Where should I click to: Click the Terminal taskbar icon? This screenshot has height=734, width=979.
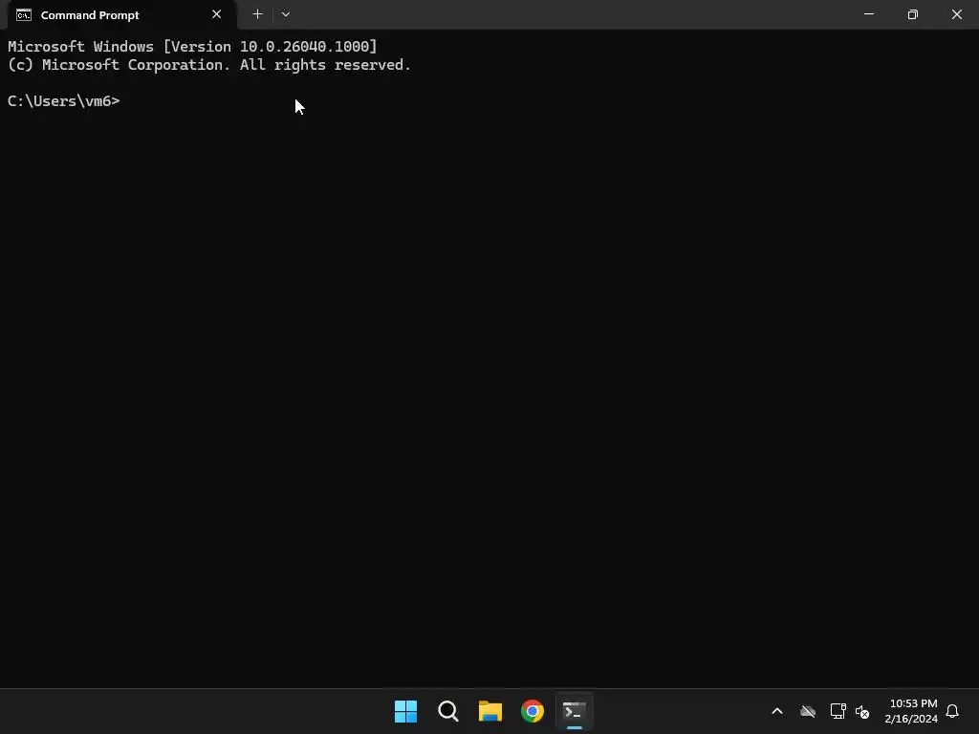575,711
